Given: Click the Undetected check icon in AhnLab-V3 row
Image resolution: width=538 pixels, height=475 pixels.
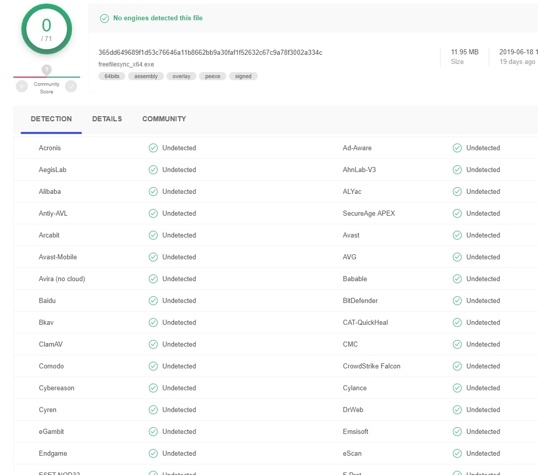Looking at the screenshot, I should click(457, 170).
